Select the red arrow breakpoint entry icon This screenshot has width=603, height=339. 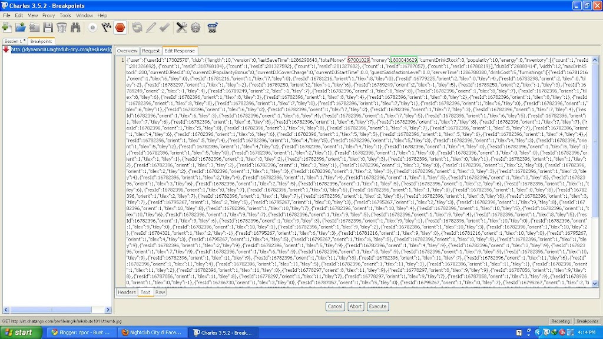6,49
